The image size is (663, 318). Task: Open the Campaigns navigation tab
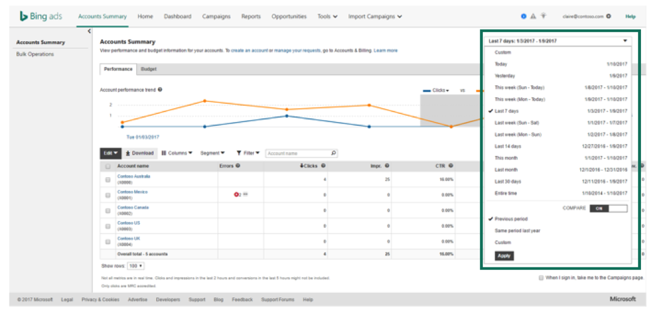click(x=216, y=16)
